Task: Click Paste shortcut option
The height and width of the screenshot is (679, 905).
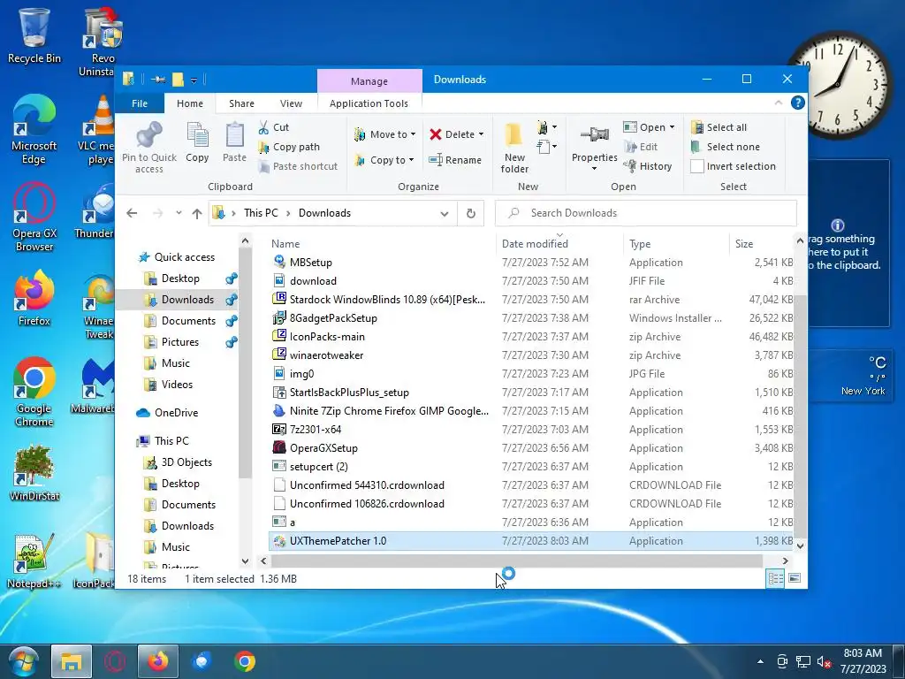Action: click(x=298, y=166)
